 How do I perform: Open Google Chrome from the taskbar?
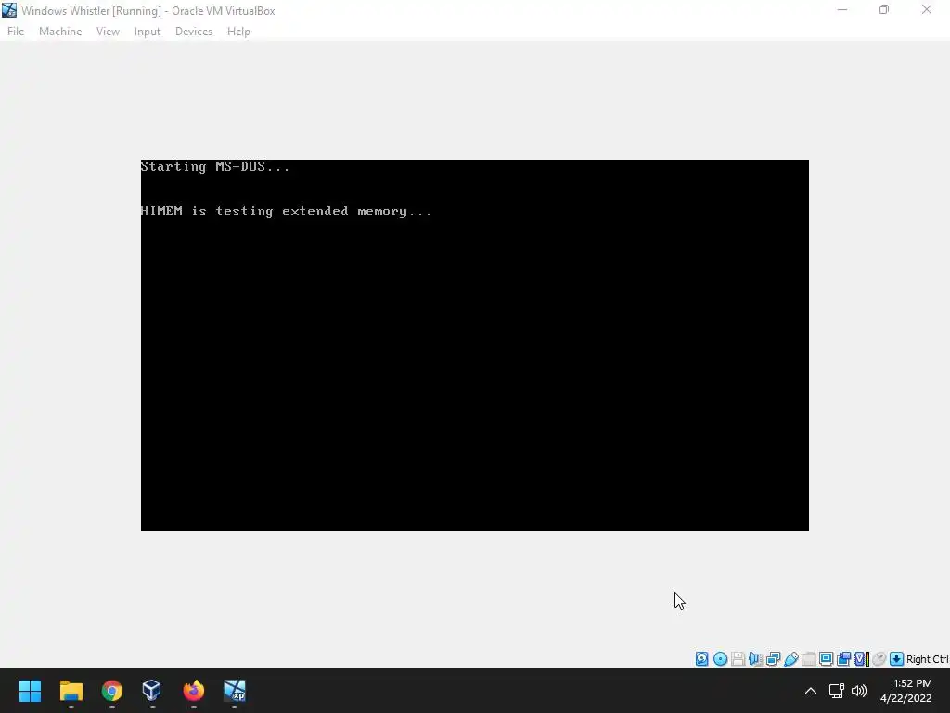point(112,691)
